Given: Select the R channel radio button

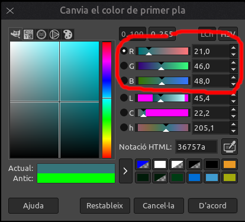Looking at the screenshot, I should [124, 51].
